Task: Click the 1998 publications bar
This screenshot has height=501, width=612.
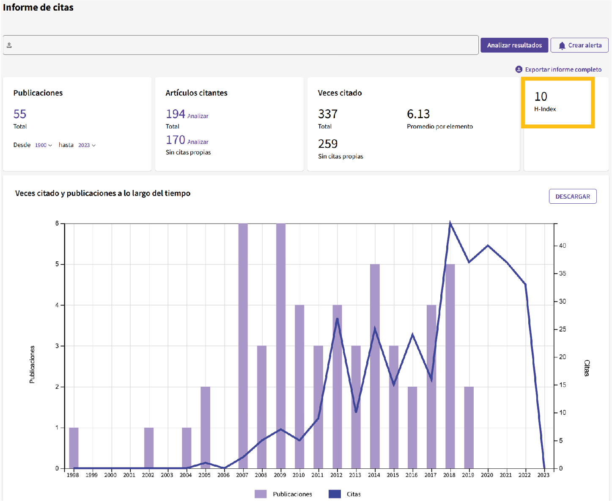Action: point(74,448)
